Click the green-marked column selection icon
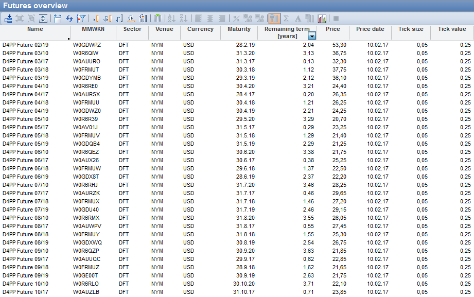 point(157,19)
